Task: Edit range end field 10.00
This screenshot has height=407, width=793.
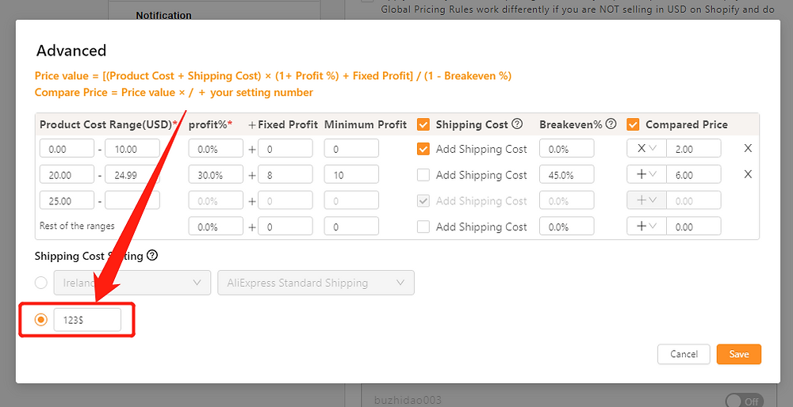Action: [132, 148]
